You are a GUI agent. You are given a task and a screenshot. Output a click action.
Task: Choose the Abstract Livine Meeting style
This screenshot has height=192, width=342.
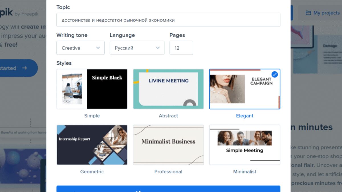[x=168, y=89]
